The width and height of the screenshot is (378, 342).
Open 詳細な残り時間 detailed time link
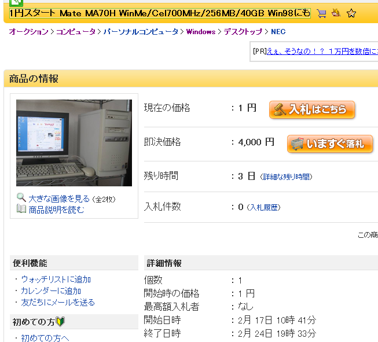[x=285, y=176]
